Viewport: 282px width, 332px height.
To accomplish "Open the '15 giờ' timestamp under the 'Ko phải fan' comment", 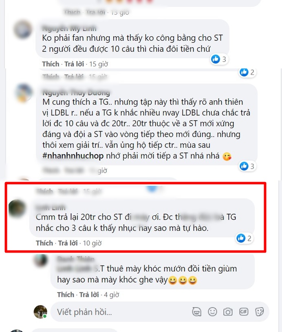I will pyautogui.click(x=99, y=64).
